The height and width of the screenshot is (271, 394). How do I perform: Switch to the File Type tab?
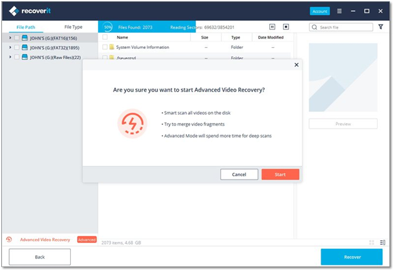click(x=73, y=28)
